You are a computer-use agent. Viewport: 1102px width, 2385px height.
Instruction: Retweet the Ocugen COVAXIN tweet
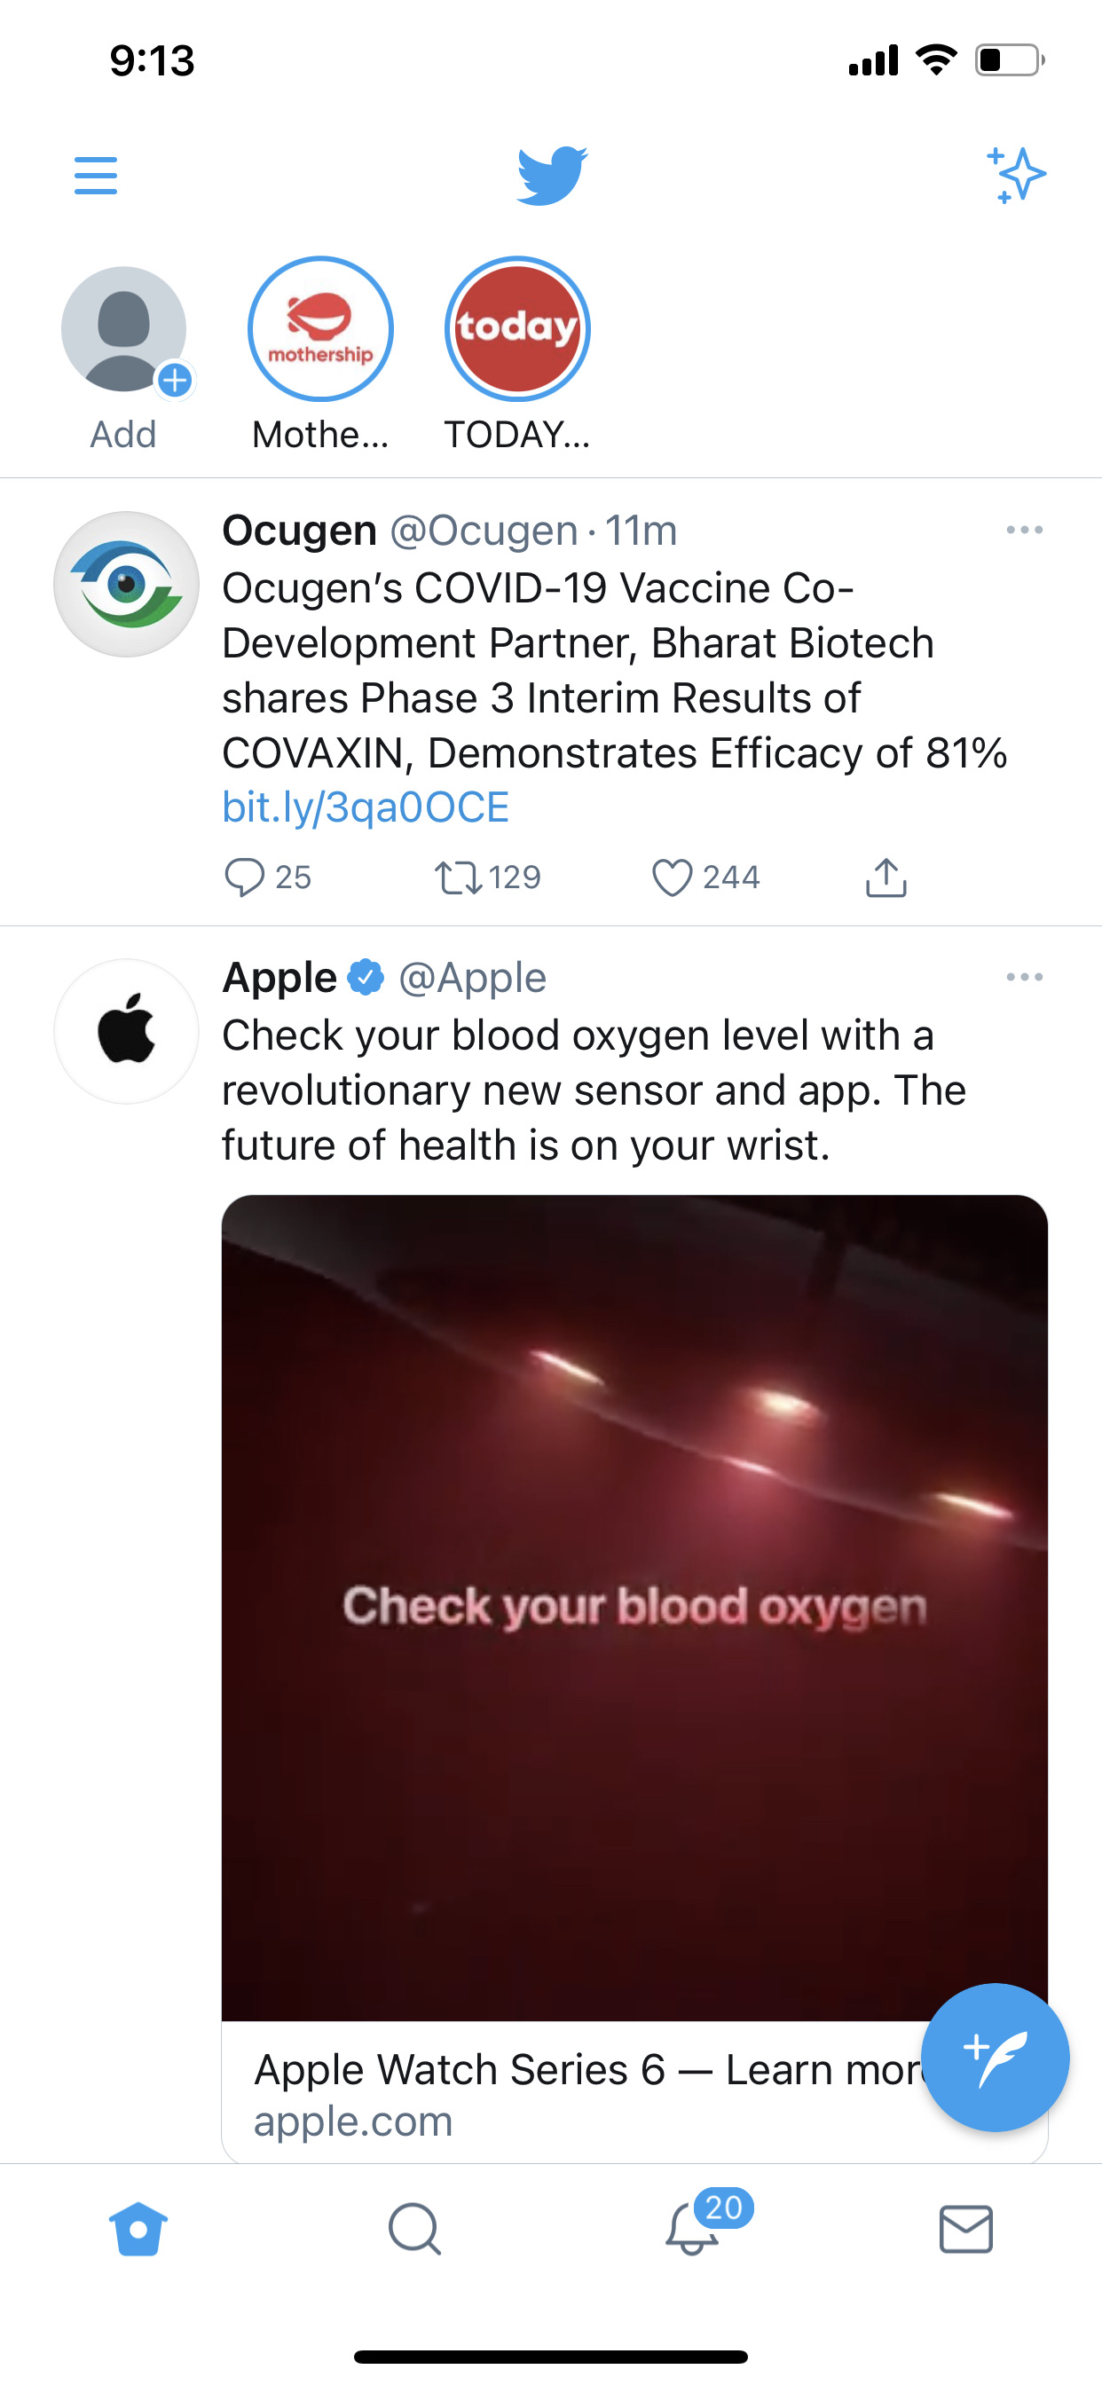(x=459, y=877)
